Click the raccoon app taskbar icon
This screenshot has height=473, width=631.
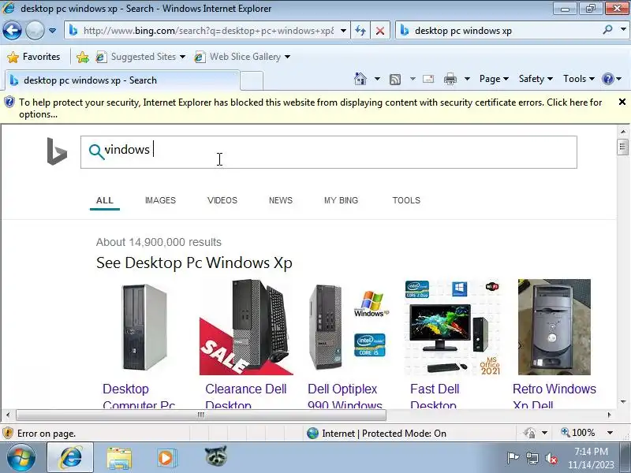(216, 457)
